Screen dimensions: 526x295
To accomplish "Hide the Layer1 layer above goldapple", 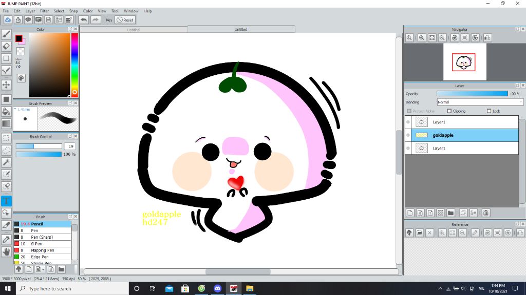I will pyautogui.click(x=408, y=122).
